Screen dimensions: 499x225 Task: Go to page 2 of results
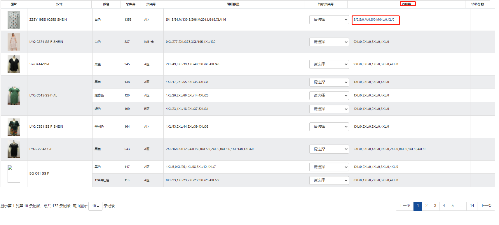coord(426,206)
